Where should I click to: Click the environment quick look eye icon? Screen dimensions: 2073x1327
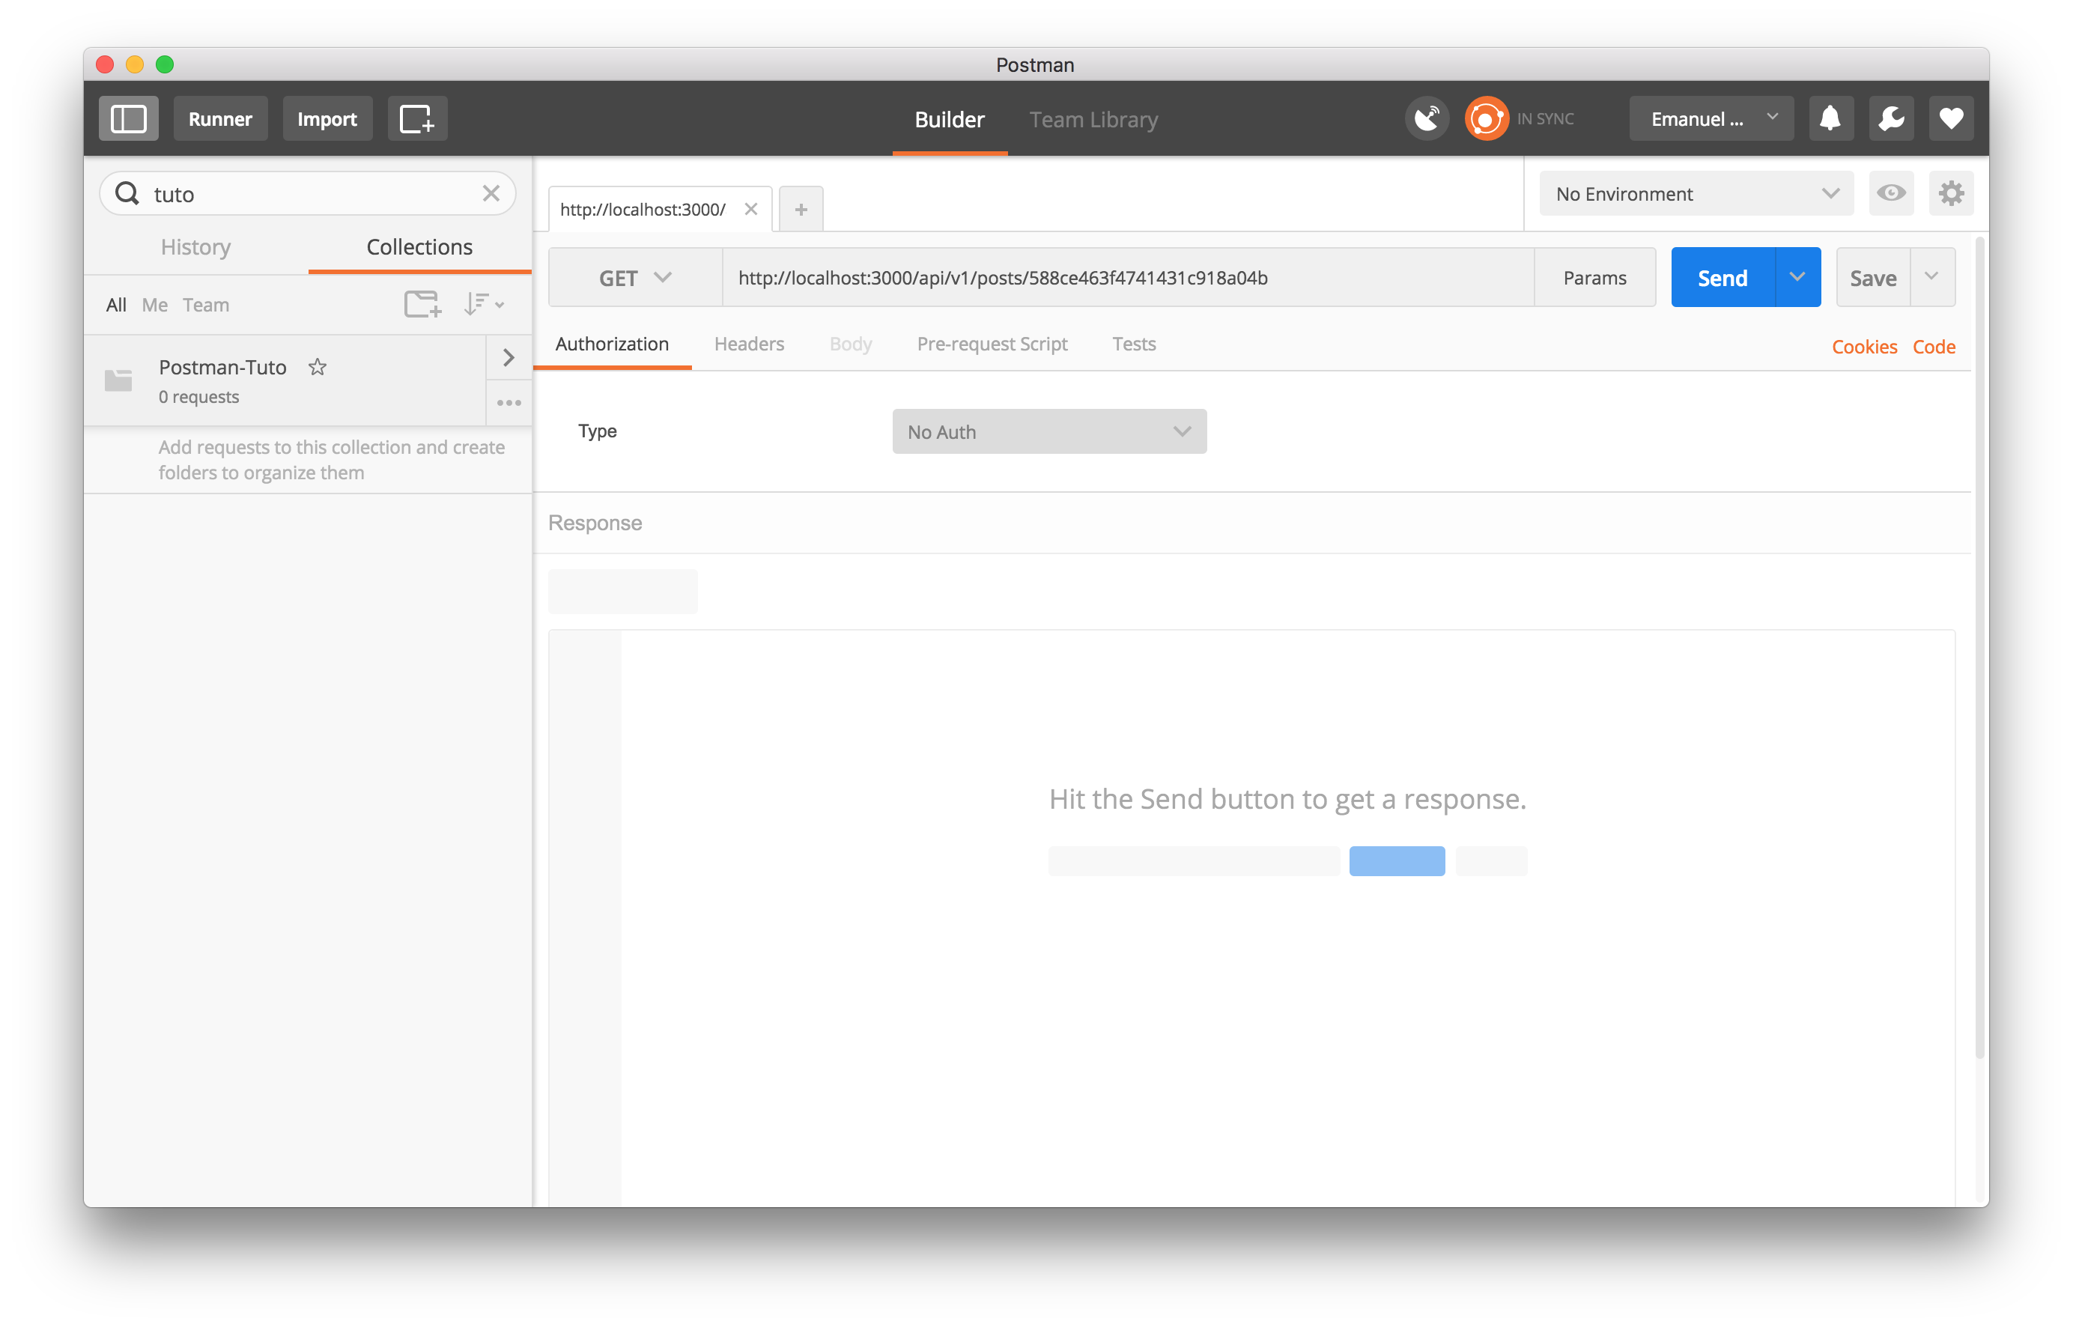1890,193
